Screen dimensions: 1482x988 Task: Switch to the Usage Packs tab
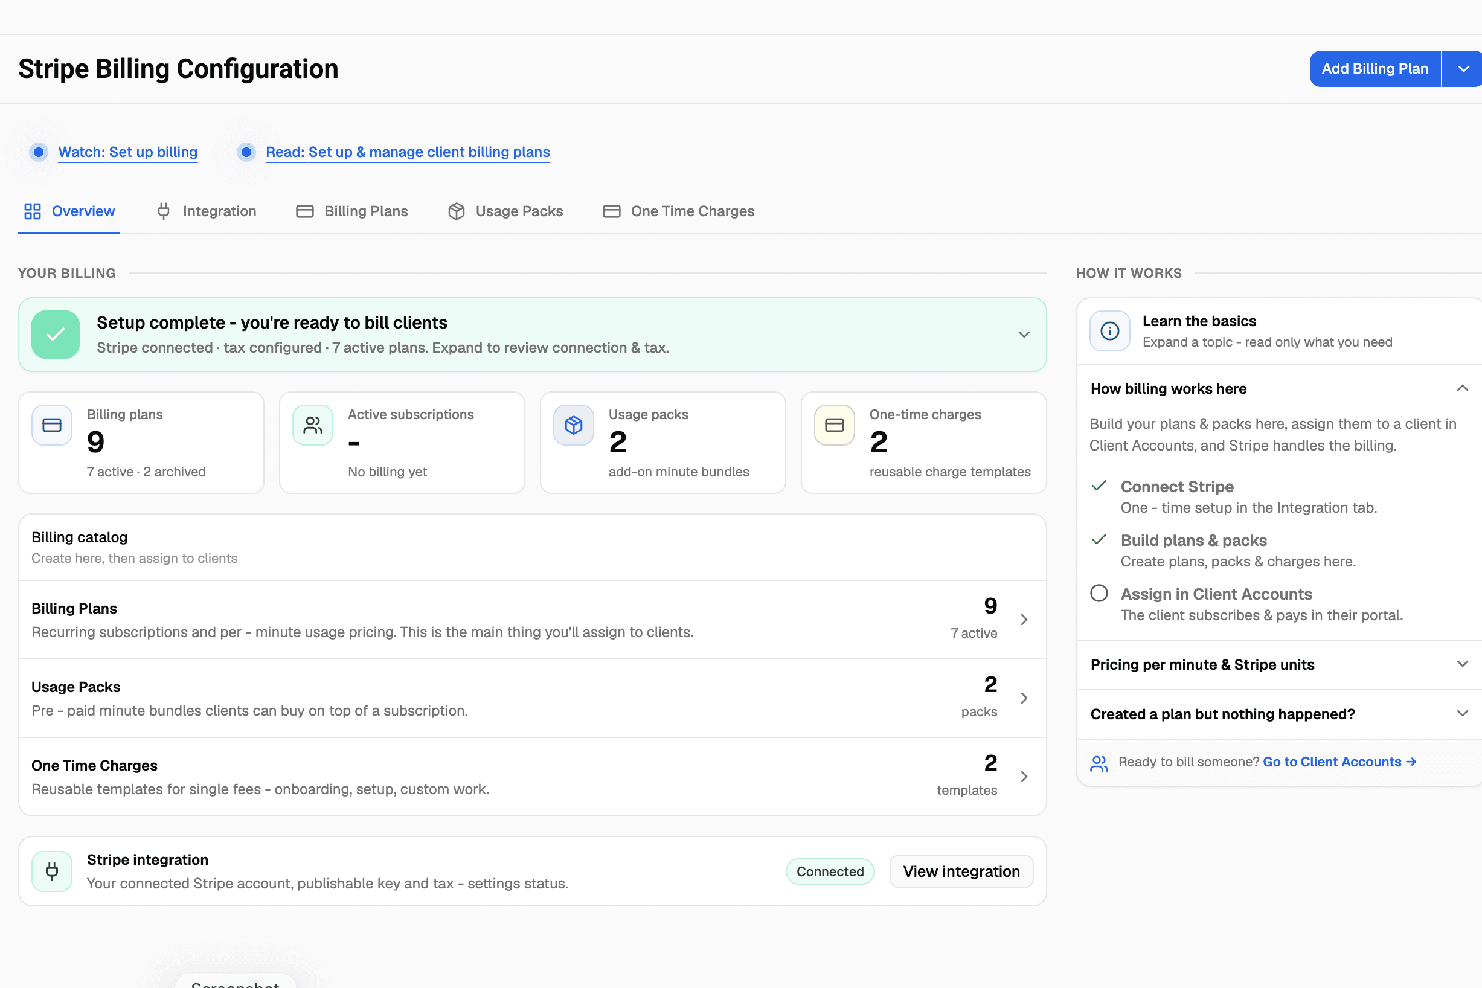pyautogui.click(x=505, y=211)
